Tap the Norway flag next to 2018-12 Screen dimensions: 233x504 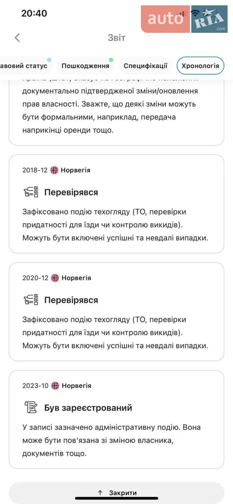click(x=54, y=170)
